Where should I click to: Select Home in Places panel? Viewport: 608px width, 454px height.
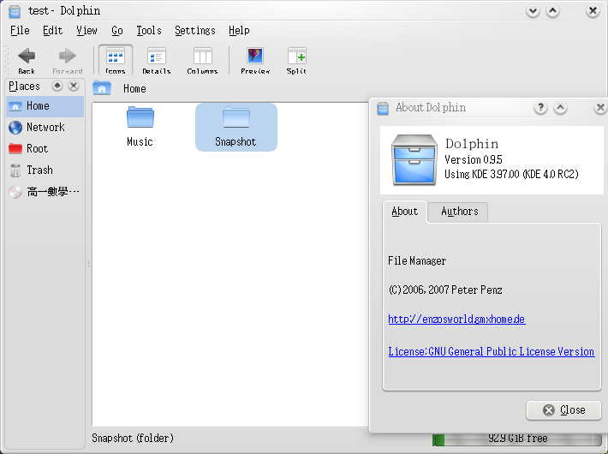click(x=45, y=106)
